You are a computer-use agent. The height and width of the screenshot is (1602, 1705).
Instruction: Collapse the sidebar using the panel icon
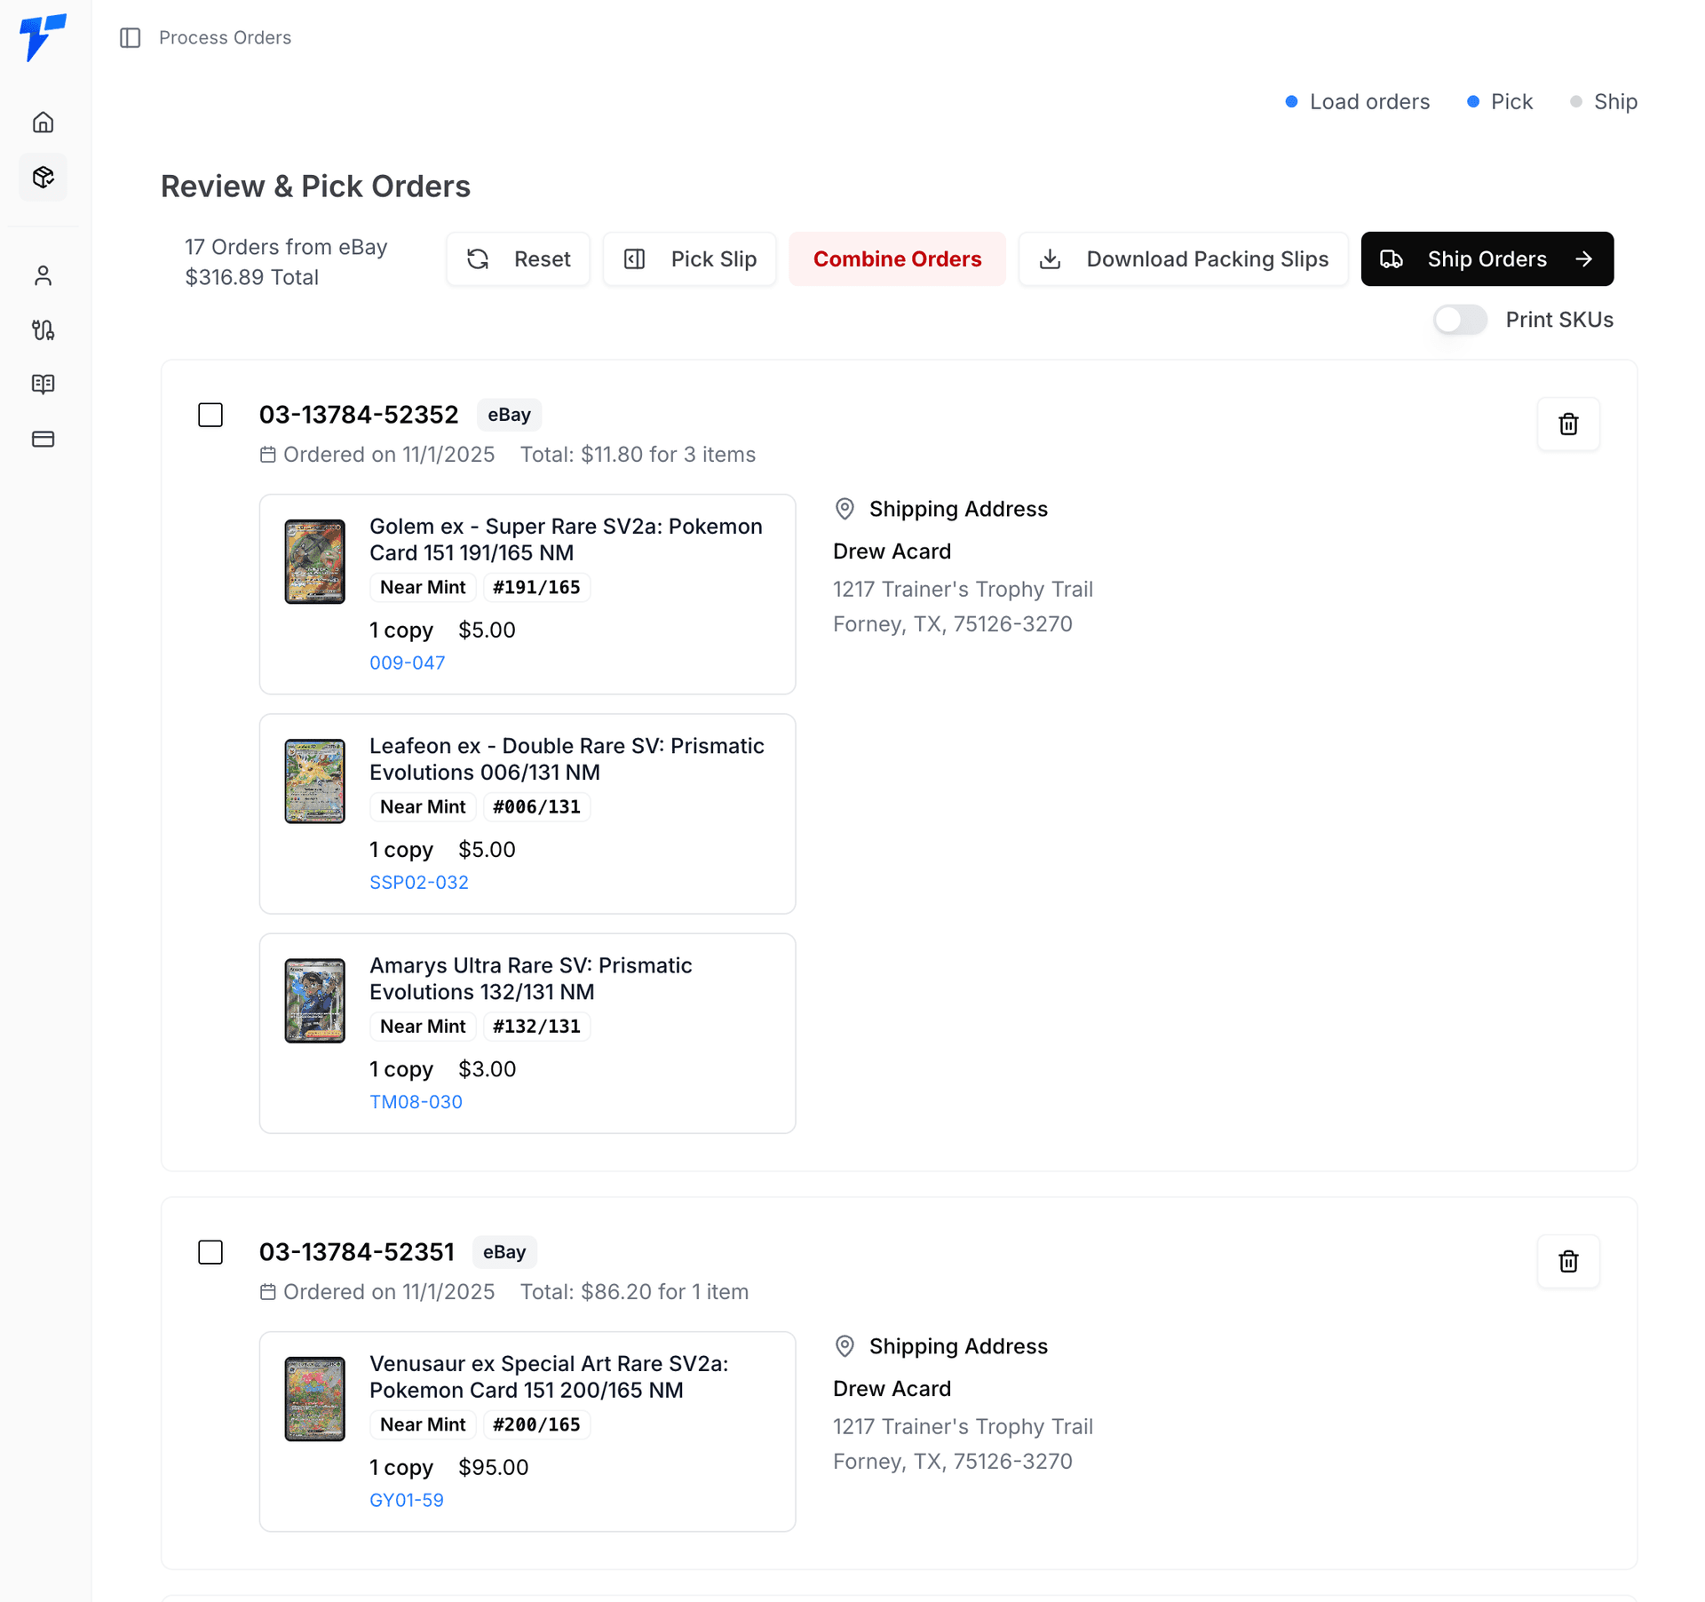pos(131,37)
